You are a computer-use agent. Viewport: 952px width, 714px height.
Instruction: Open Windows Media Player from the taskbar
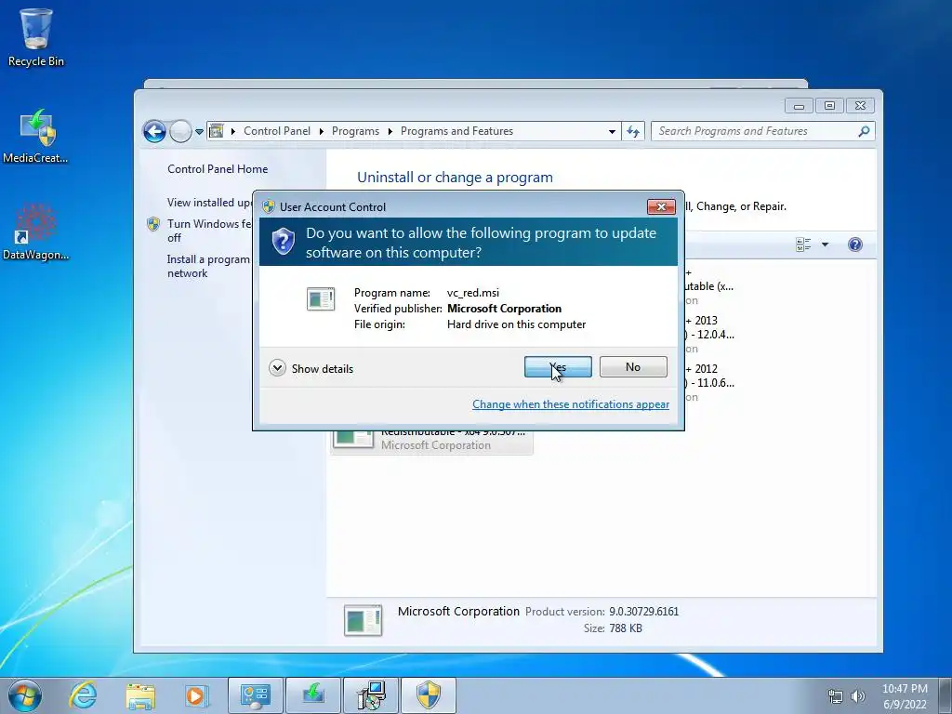click(x=196, y=695)
